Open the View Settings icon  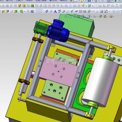pyautogui.click(x=111, y=16)
